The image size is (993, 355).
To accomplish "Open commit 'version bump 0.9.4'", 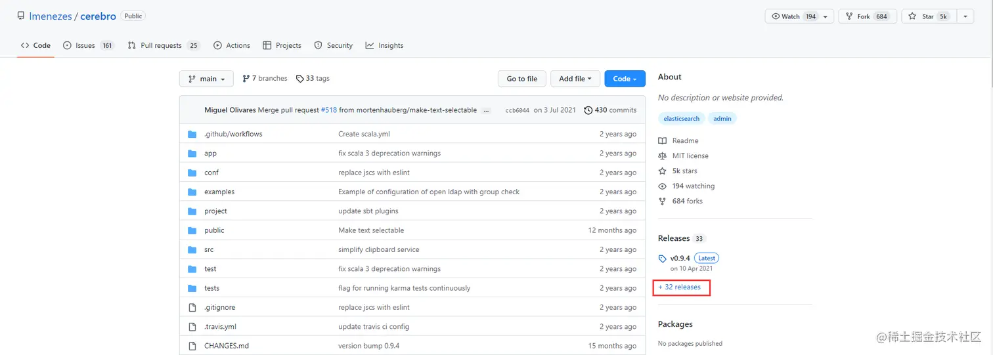I will click(x=368, y=346).
